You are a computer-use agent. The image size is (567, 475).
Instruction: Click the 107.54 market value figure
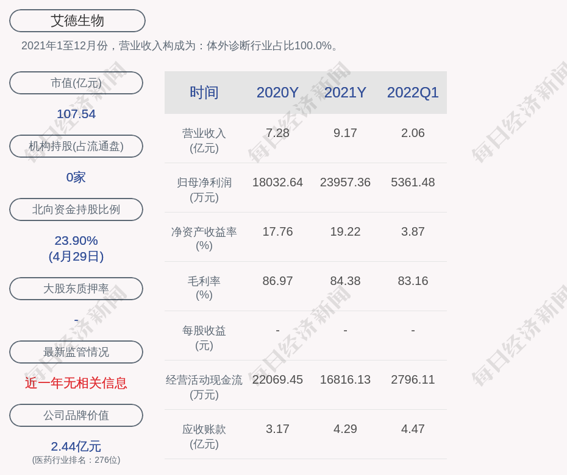[x=76, y=114]
